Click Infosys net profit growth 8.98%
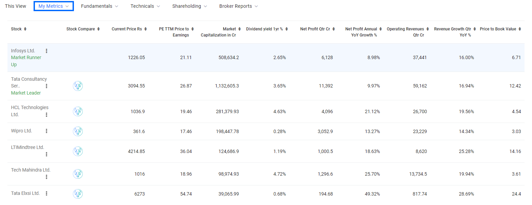Viewport: 532px width, 205px height. click(374, 57)
